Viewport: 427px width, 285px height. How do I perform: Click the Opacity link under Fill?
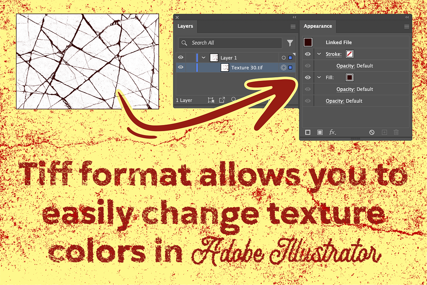tap(346, 89)
